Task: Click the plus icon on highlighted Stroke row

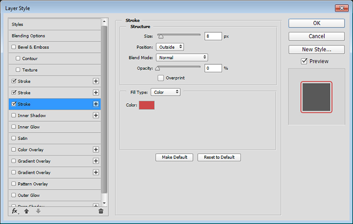Action: [96, 104]
